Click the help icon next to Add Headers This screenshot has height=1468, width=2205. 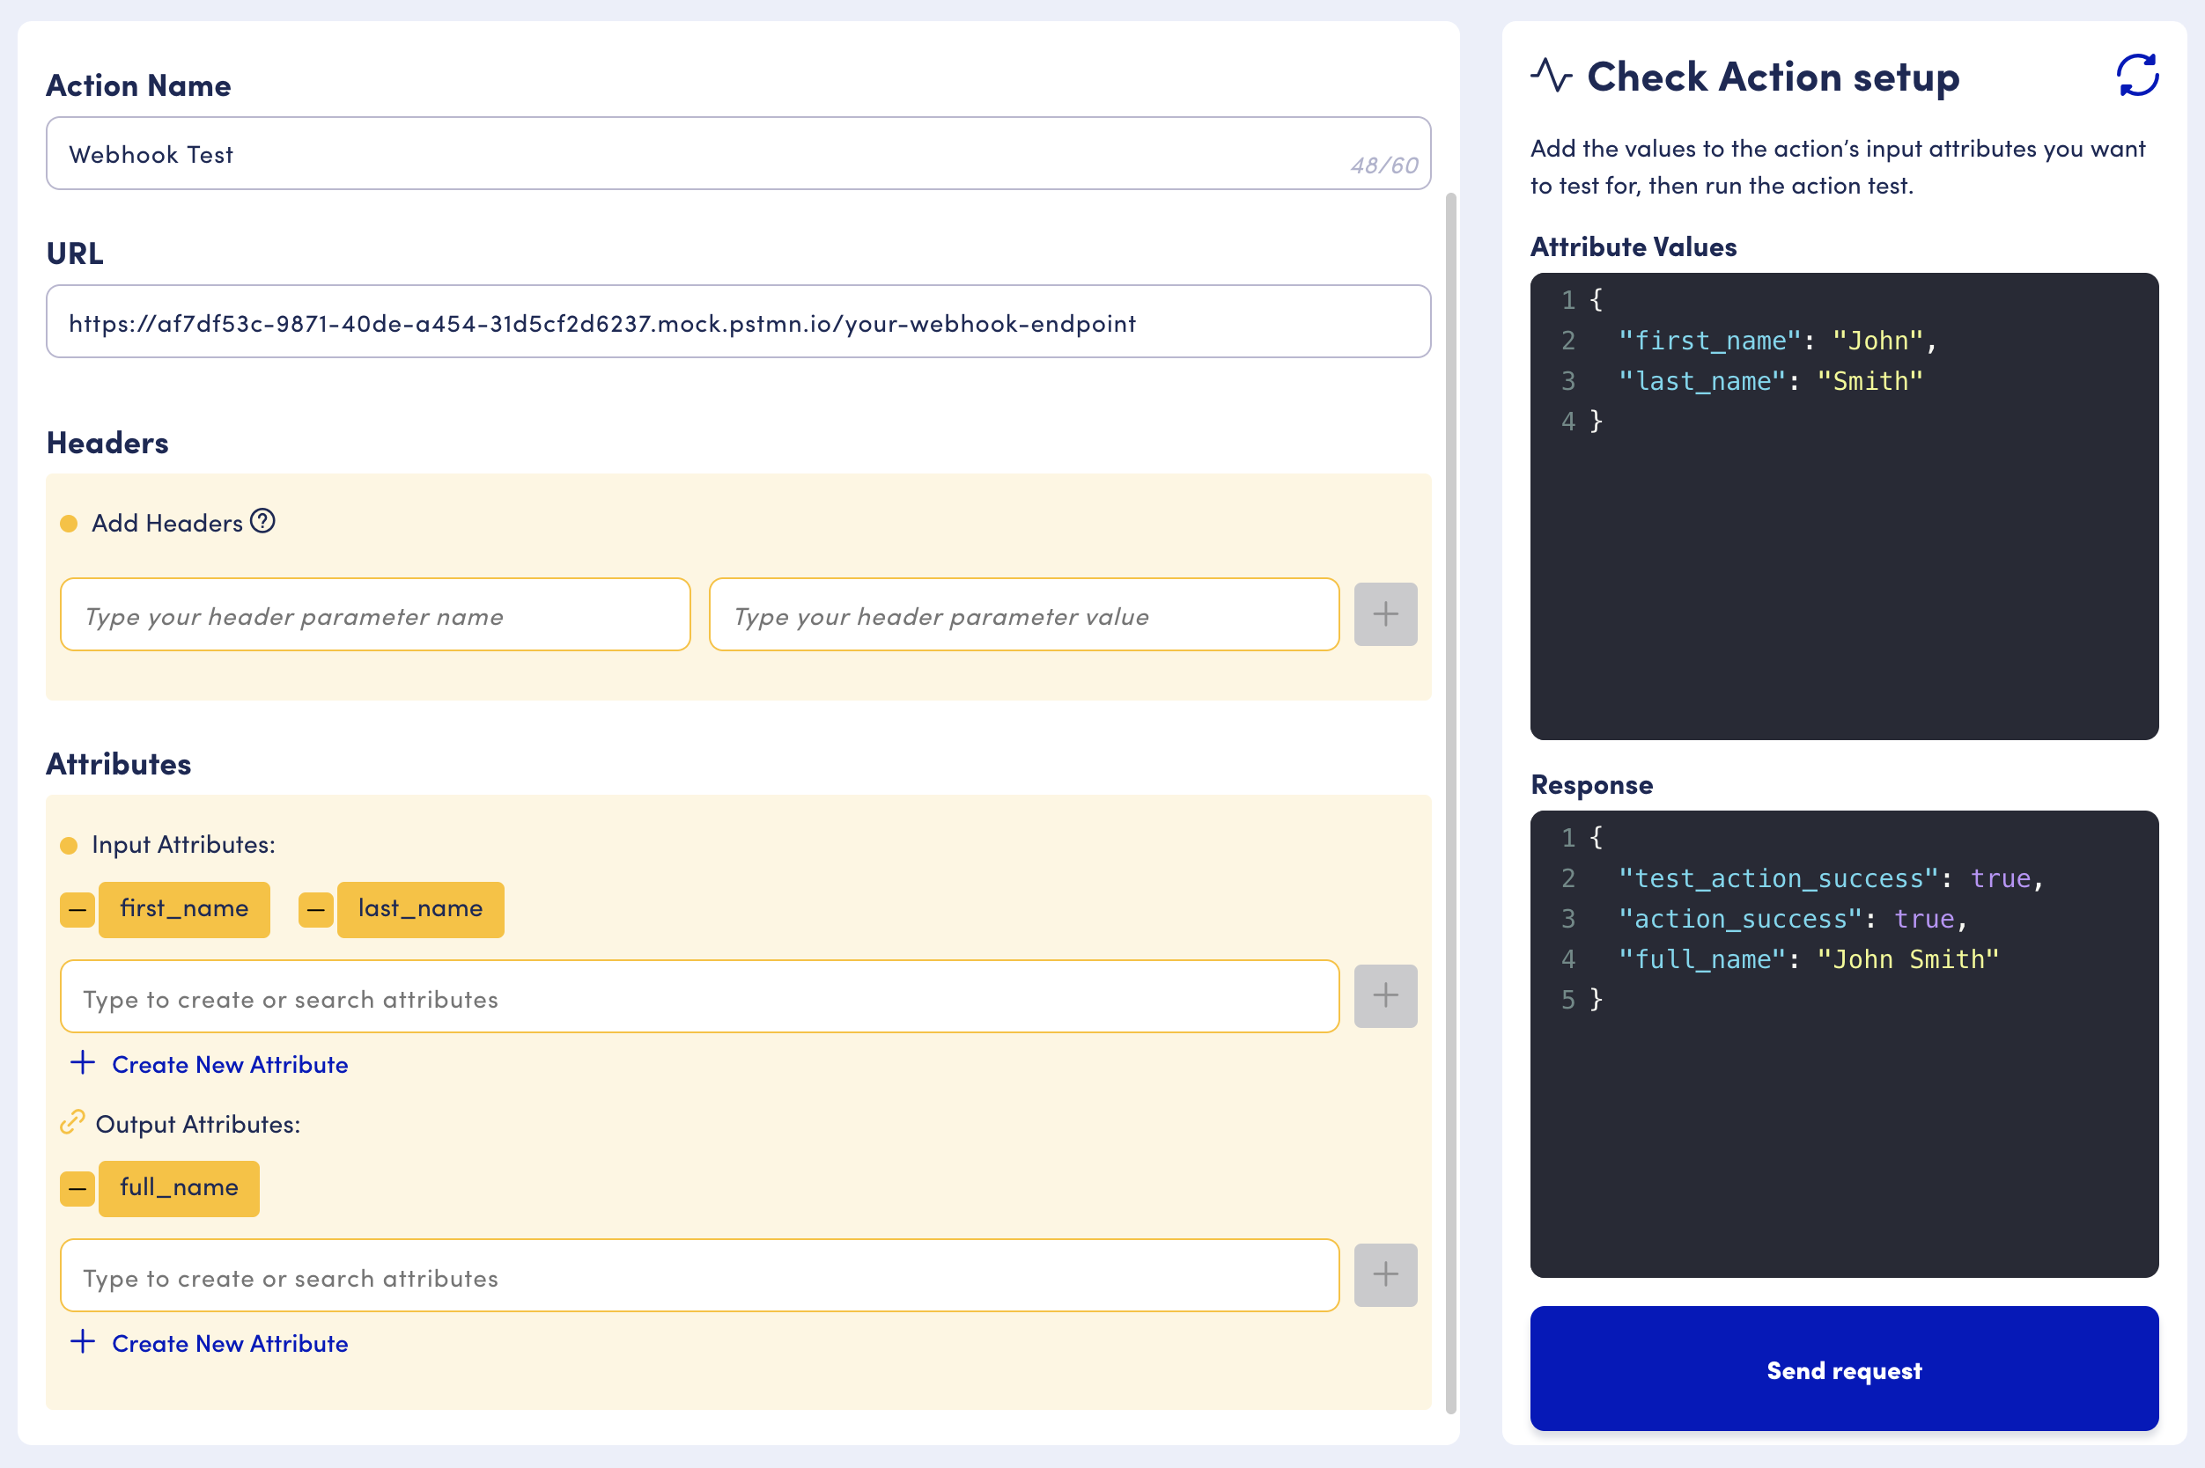[263, 522]
